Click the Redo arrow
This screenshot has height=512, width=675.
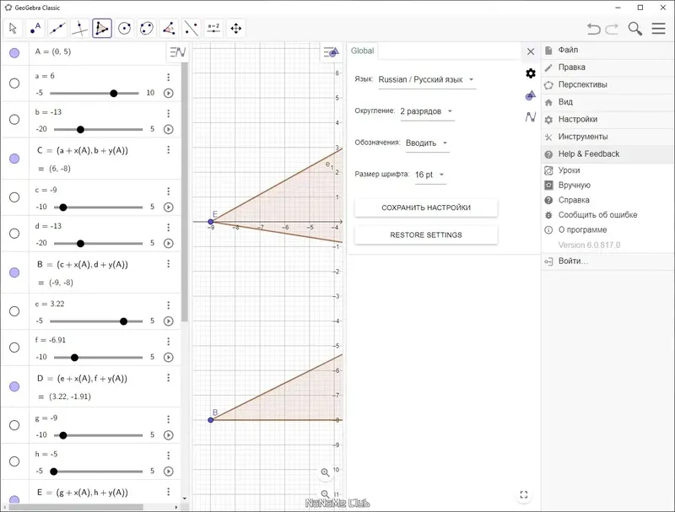point(612,29)
